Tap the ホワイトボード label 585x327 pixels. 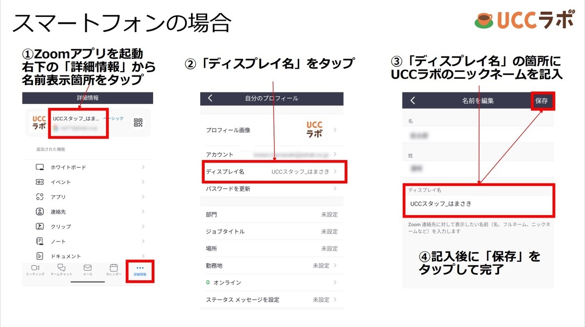pyautogui.click(x=68, y=167)
